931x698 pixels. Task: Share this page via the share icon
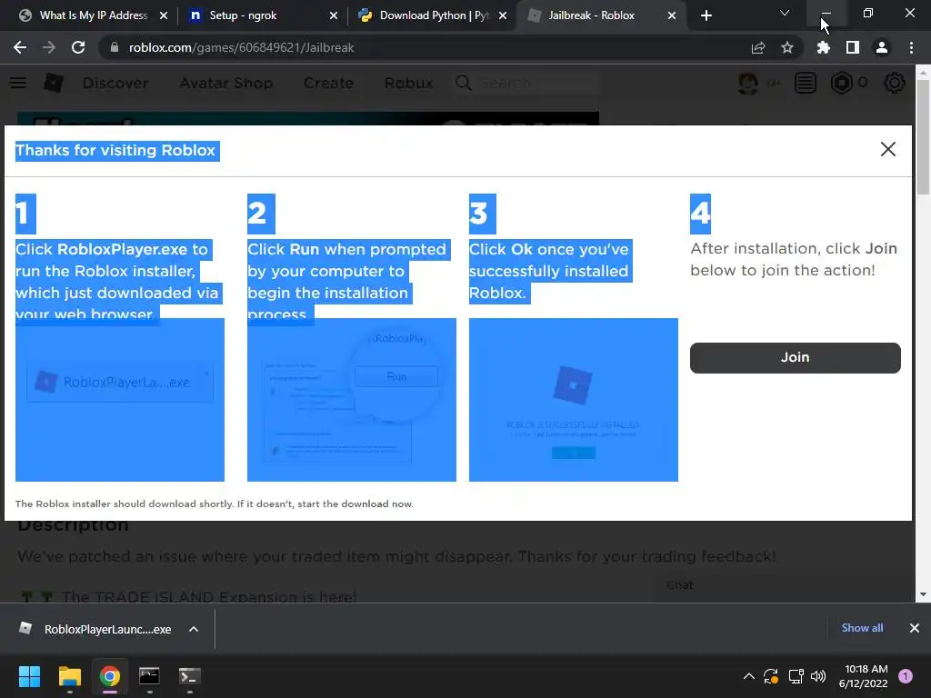coord(758,47)
